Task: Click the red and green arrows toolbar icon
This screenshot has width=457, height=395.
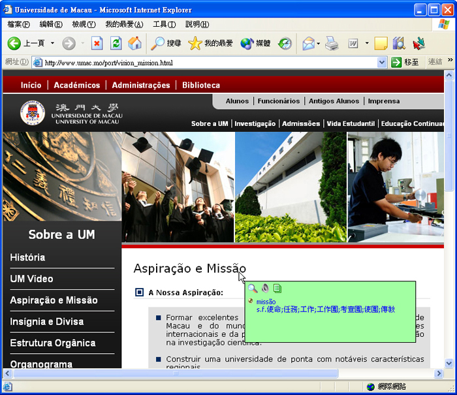Action: click(419, 44)
